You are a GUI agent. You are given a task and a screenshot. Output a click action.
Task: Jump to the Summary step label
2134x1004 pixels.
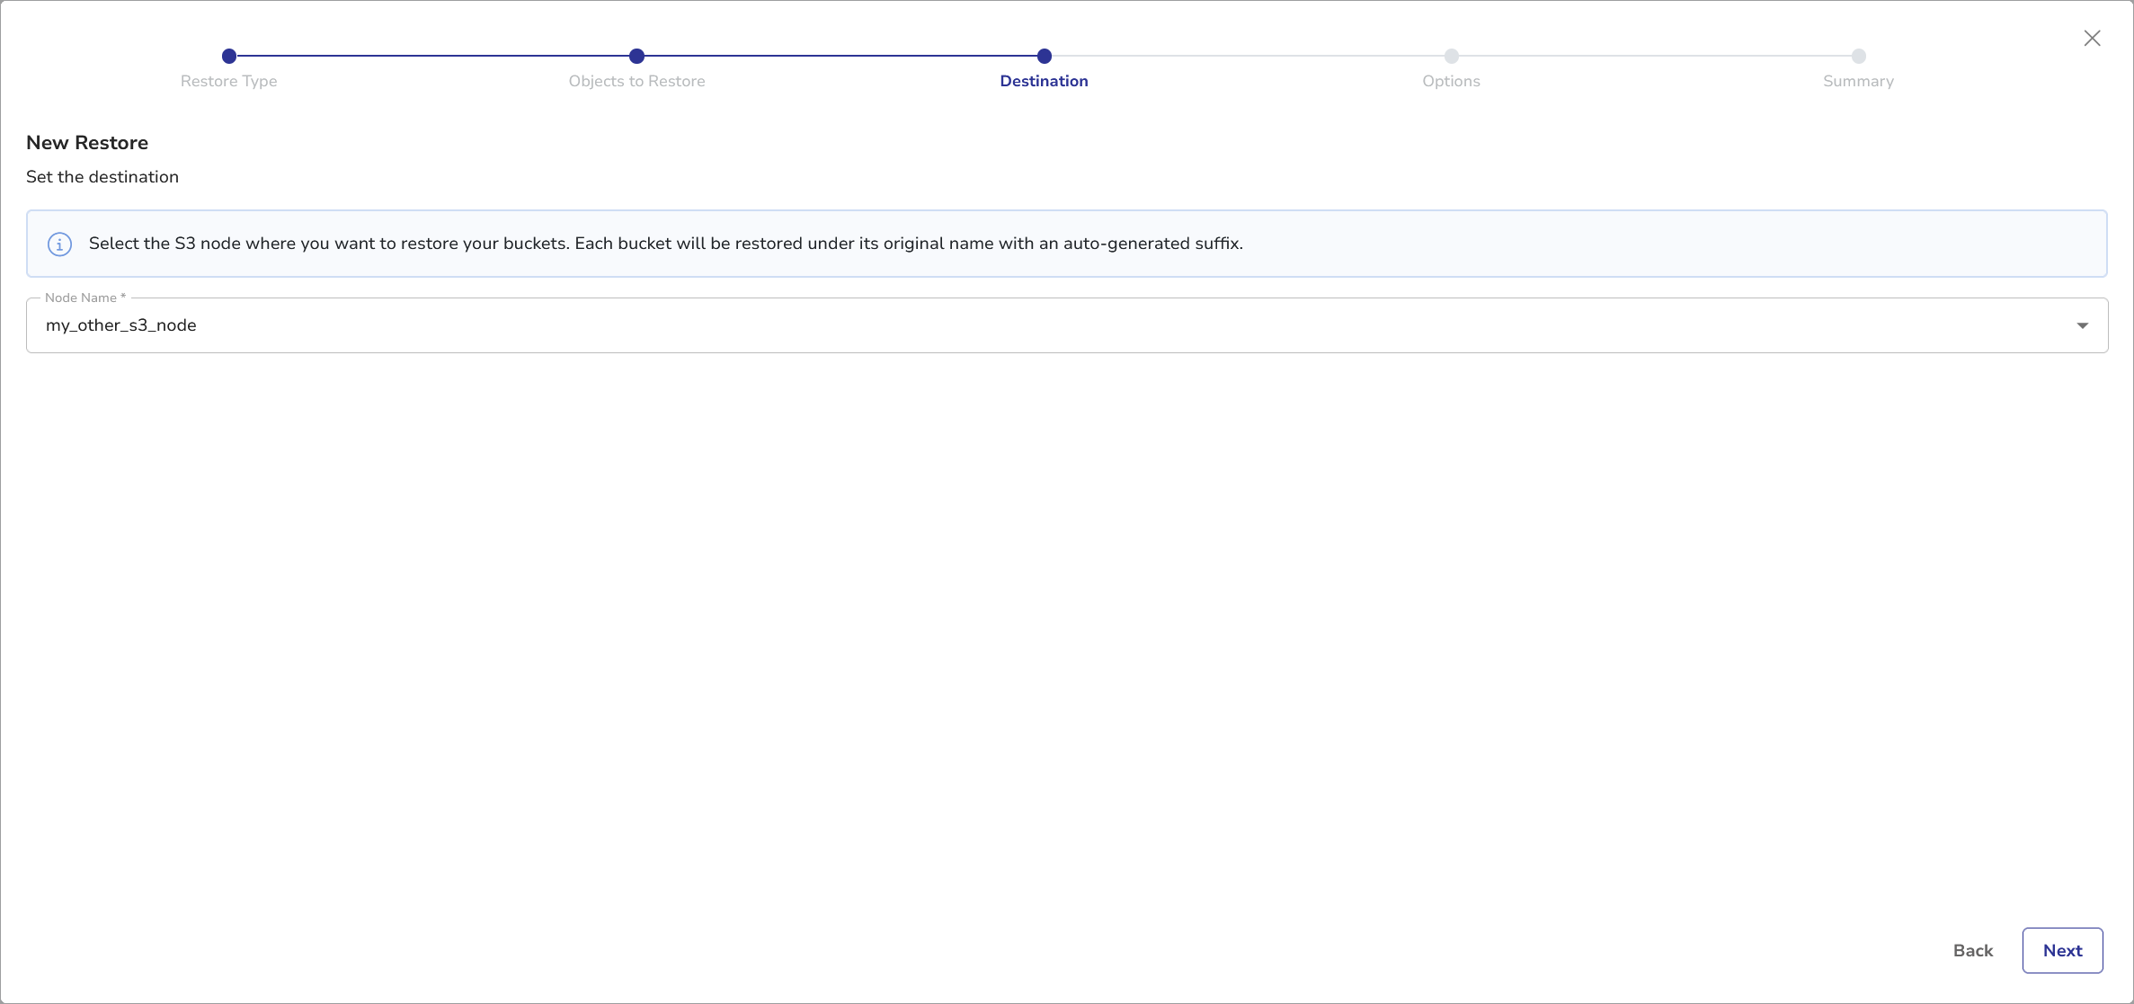pyautogui.click(x=1858, y=81)
